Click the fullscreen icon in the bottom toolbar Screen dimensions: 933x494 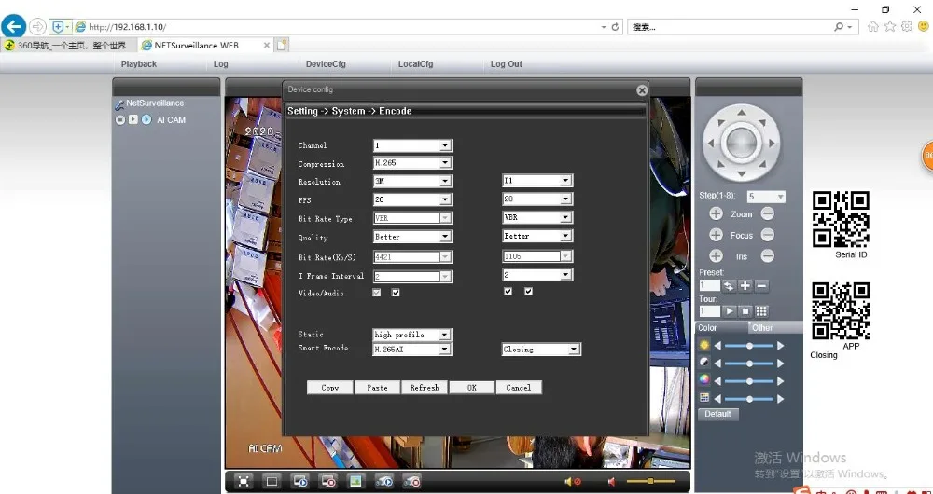pyautogui.click(x=244, y=481)
